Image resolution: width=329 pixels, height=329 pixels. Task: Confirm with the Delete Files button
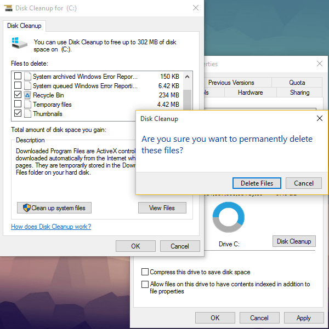tap(257, 183)
